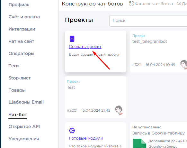Go to Счёт и оплата section
The width and height of the screenshot is (187, 148).
click(24, 17)
